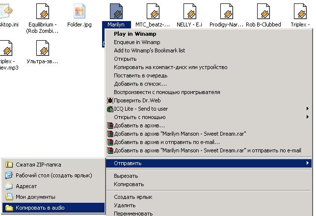Select Переименовать
This screenshot has width=316, height=216.
click(209, 213)
